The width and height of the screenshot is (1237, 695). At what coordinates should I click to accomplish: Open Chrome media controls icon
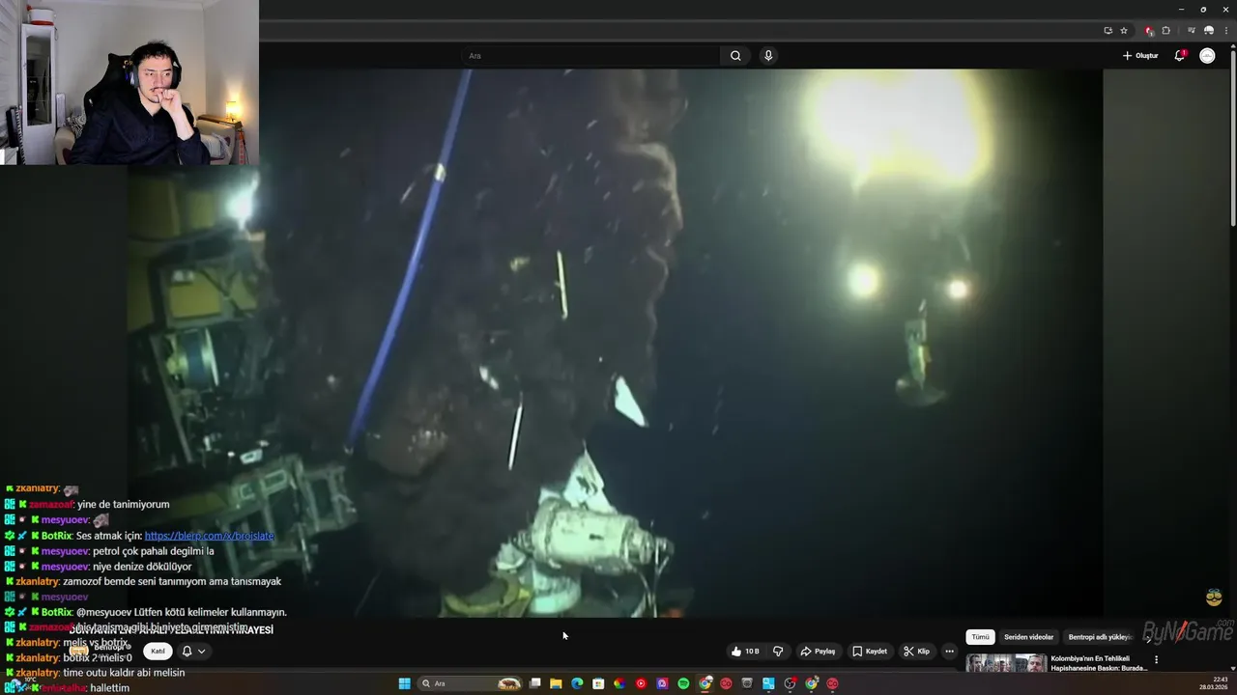pos(1191,31)
